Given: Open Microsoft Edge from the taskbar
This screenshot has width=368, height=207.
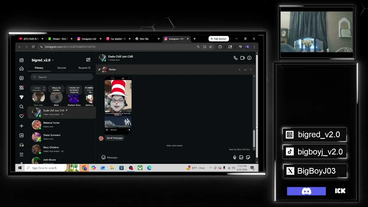Looking at the screenshot, I should pyautogui.click(x=149, y=168).
